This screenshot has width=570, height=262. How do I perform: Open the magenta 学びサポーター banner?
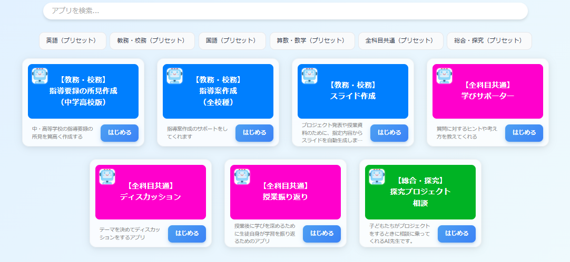(x=488, y=91)
